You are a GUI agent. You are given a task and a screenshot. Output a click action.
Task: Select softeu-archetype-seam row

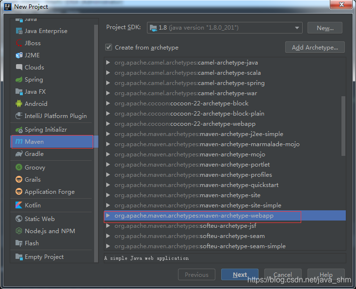click(x=225, y=236)
